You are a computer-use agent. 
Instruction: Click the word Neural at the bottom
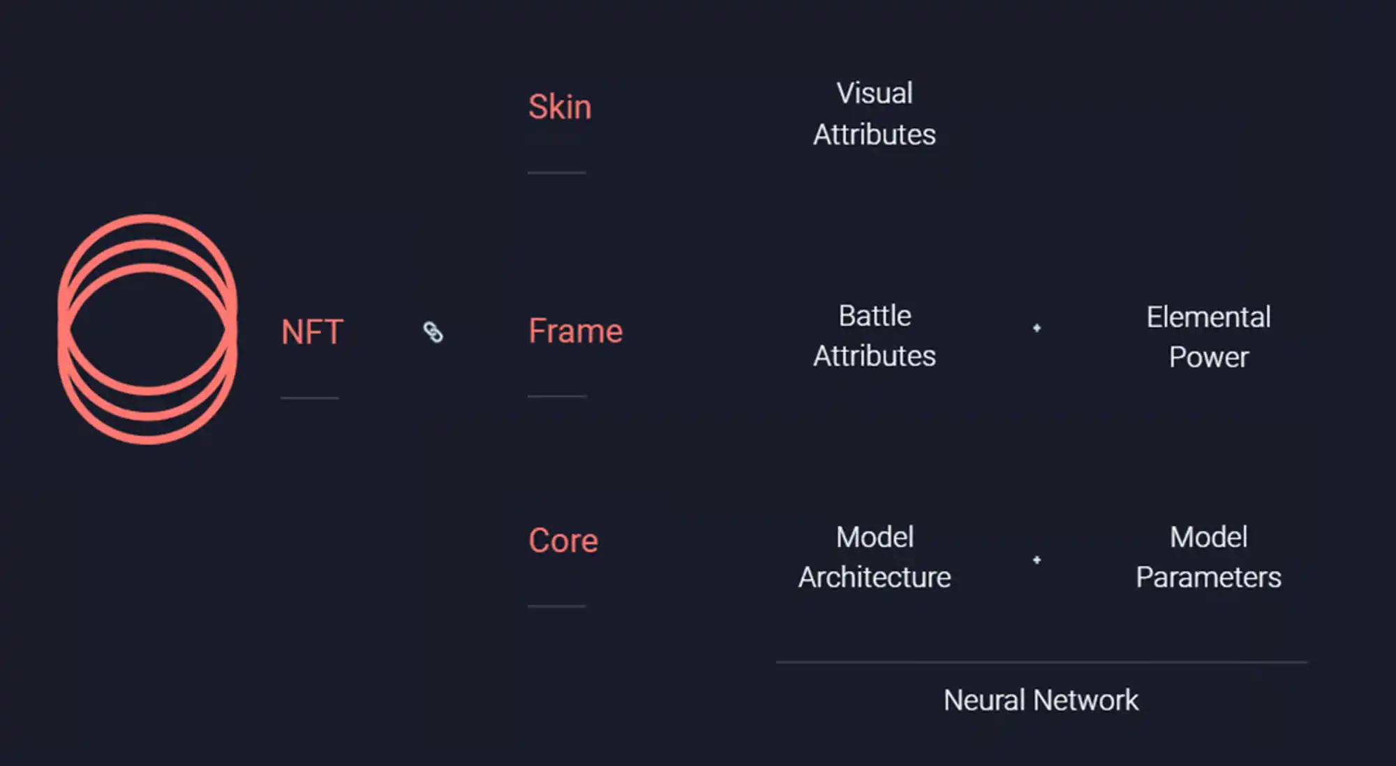983,700
